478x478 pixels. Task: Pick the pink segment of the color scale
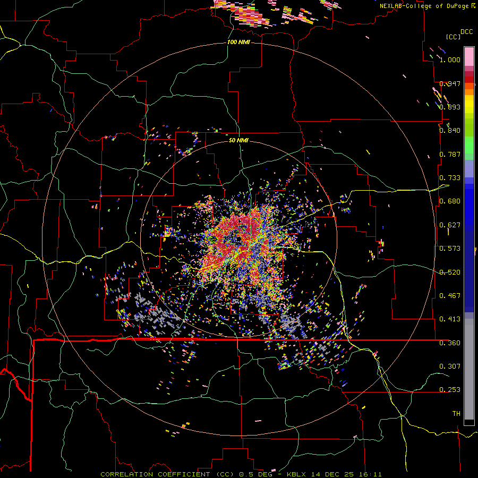pos(469,56)
